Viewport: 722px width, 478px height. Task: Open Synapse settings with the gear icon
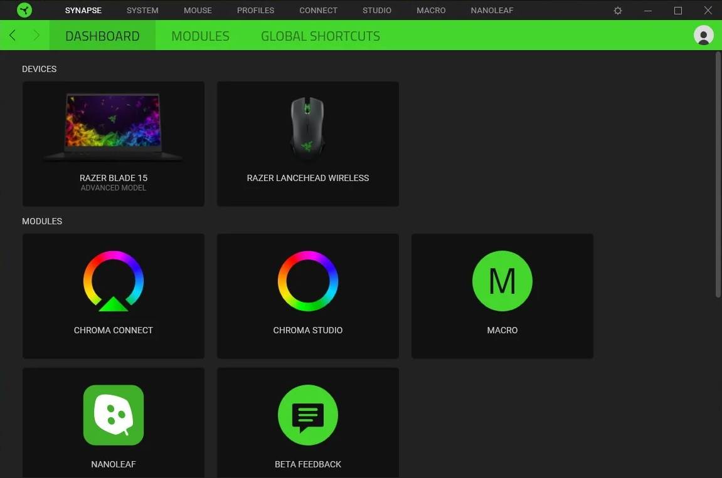click(x=617, y=10)
